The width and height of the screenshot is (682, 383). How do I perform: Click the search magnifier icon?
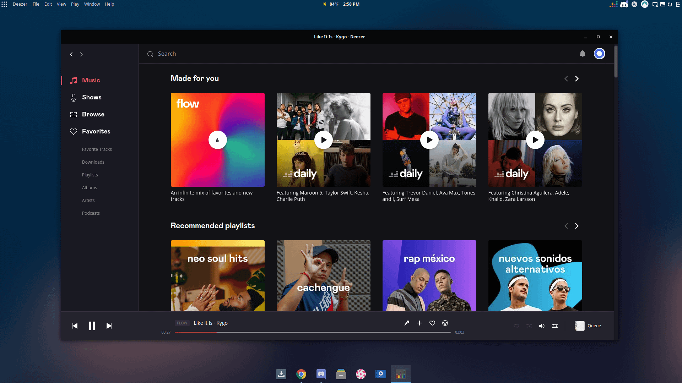click(x=150, y=54)
